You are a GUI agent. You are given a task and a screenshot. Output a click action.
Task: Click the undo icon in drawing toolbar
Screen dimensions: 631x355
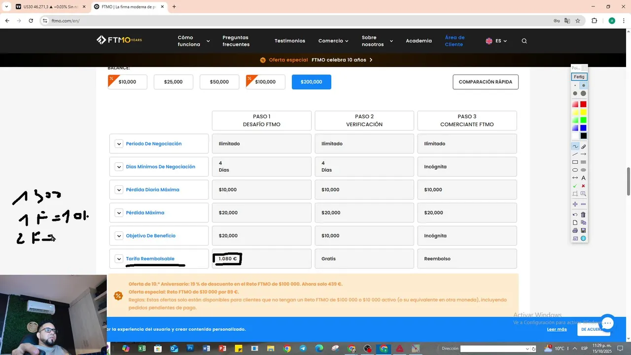(575, 214)
